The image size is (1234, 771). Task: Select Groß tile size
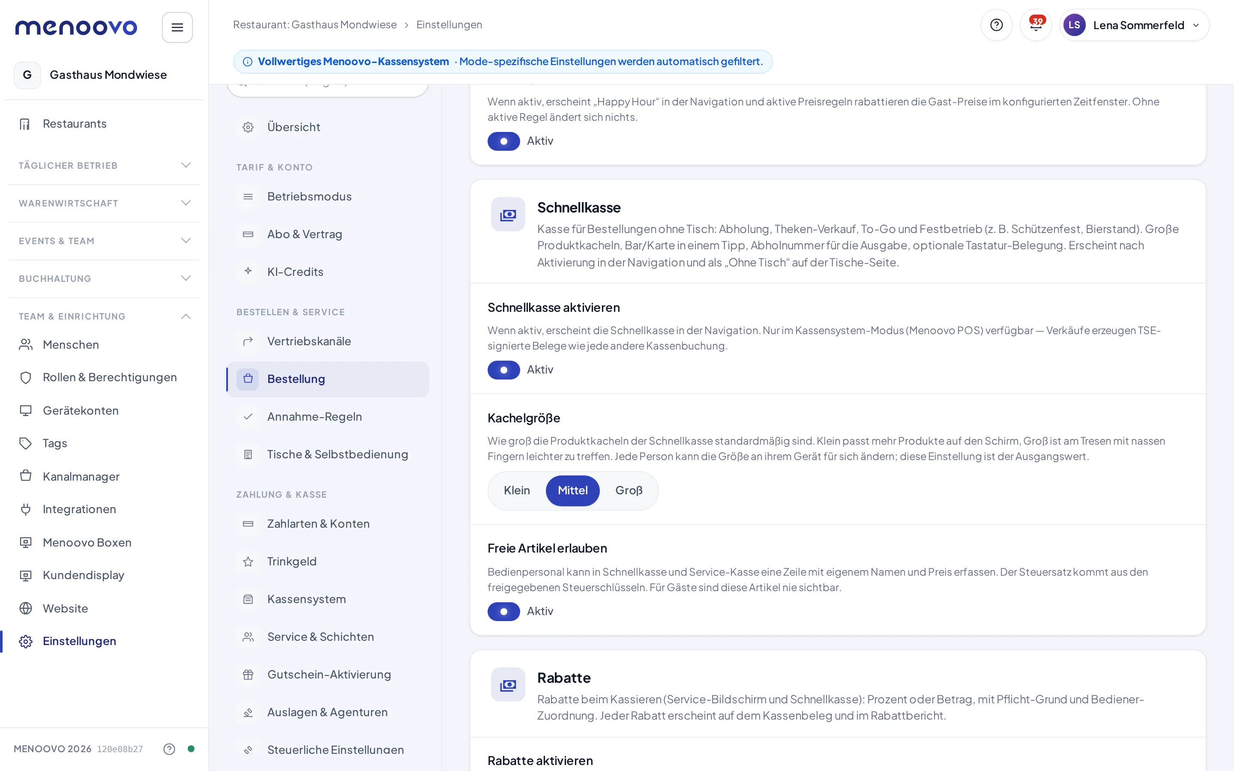pyautogui.click(x=629, y=490)
